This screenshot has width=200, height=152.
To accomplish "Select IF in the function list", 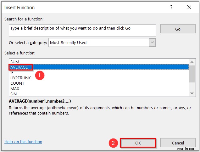I will coord(12,72).
